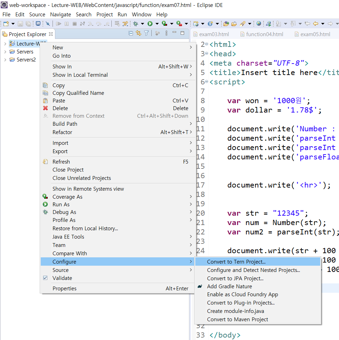Collapse all in Project Explorer
Image resolution: width=339 pixels, height=340 pixels.
coord(131,33)
